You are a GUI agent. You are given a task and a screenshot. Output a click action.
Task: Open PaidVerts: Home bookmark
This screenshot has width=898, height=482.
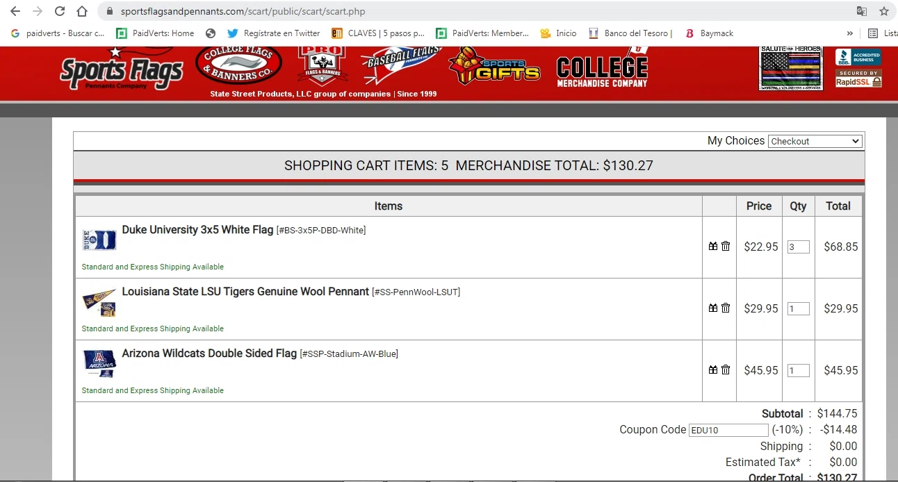coord(155,33)
